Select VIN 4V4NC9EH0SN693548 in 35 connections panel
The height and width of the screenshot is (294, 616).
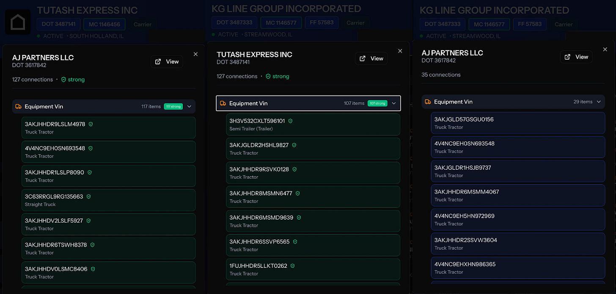[x=518, y=147]
